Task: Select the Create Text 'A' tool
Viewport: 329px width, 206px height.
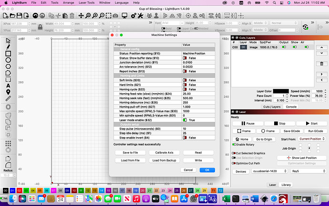Action: (x=8, y=86)
